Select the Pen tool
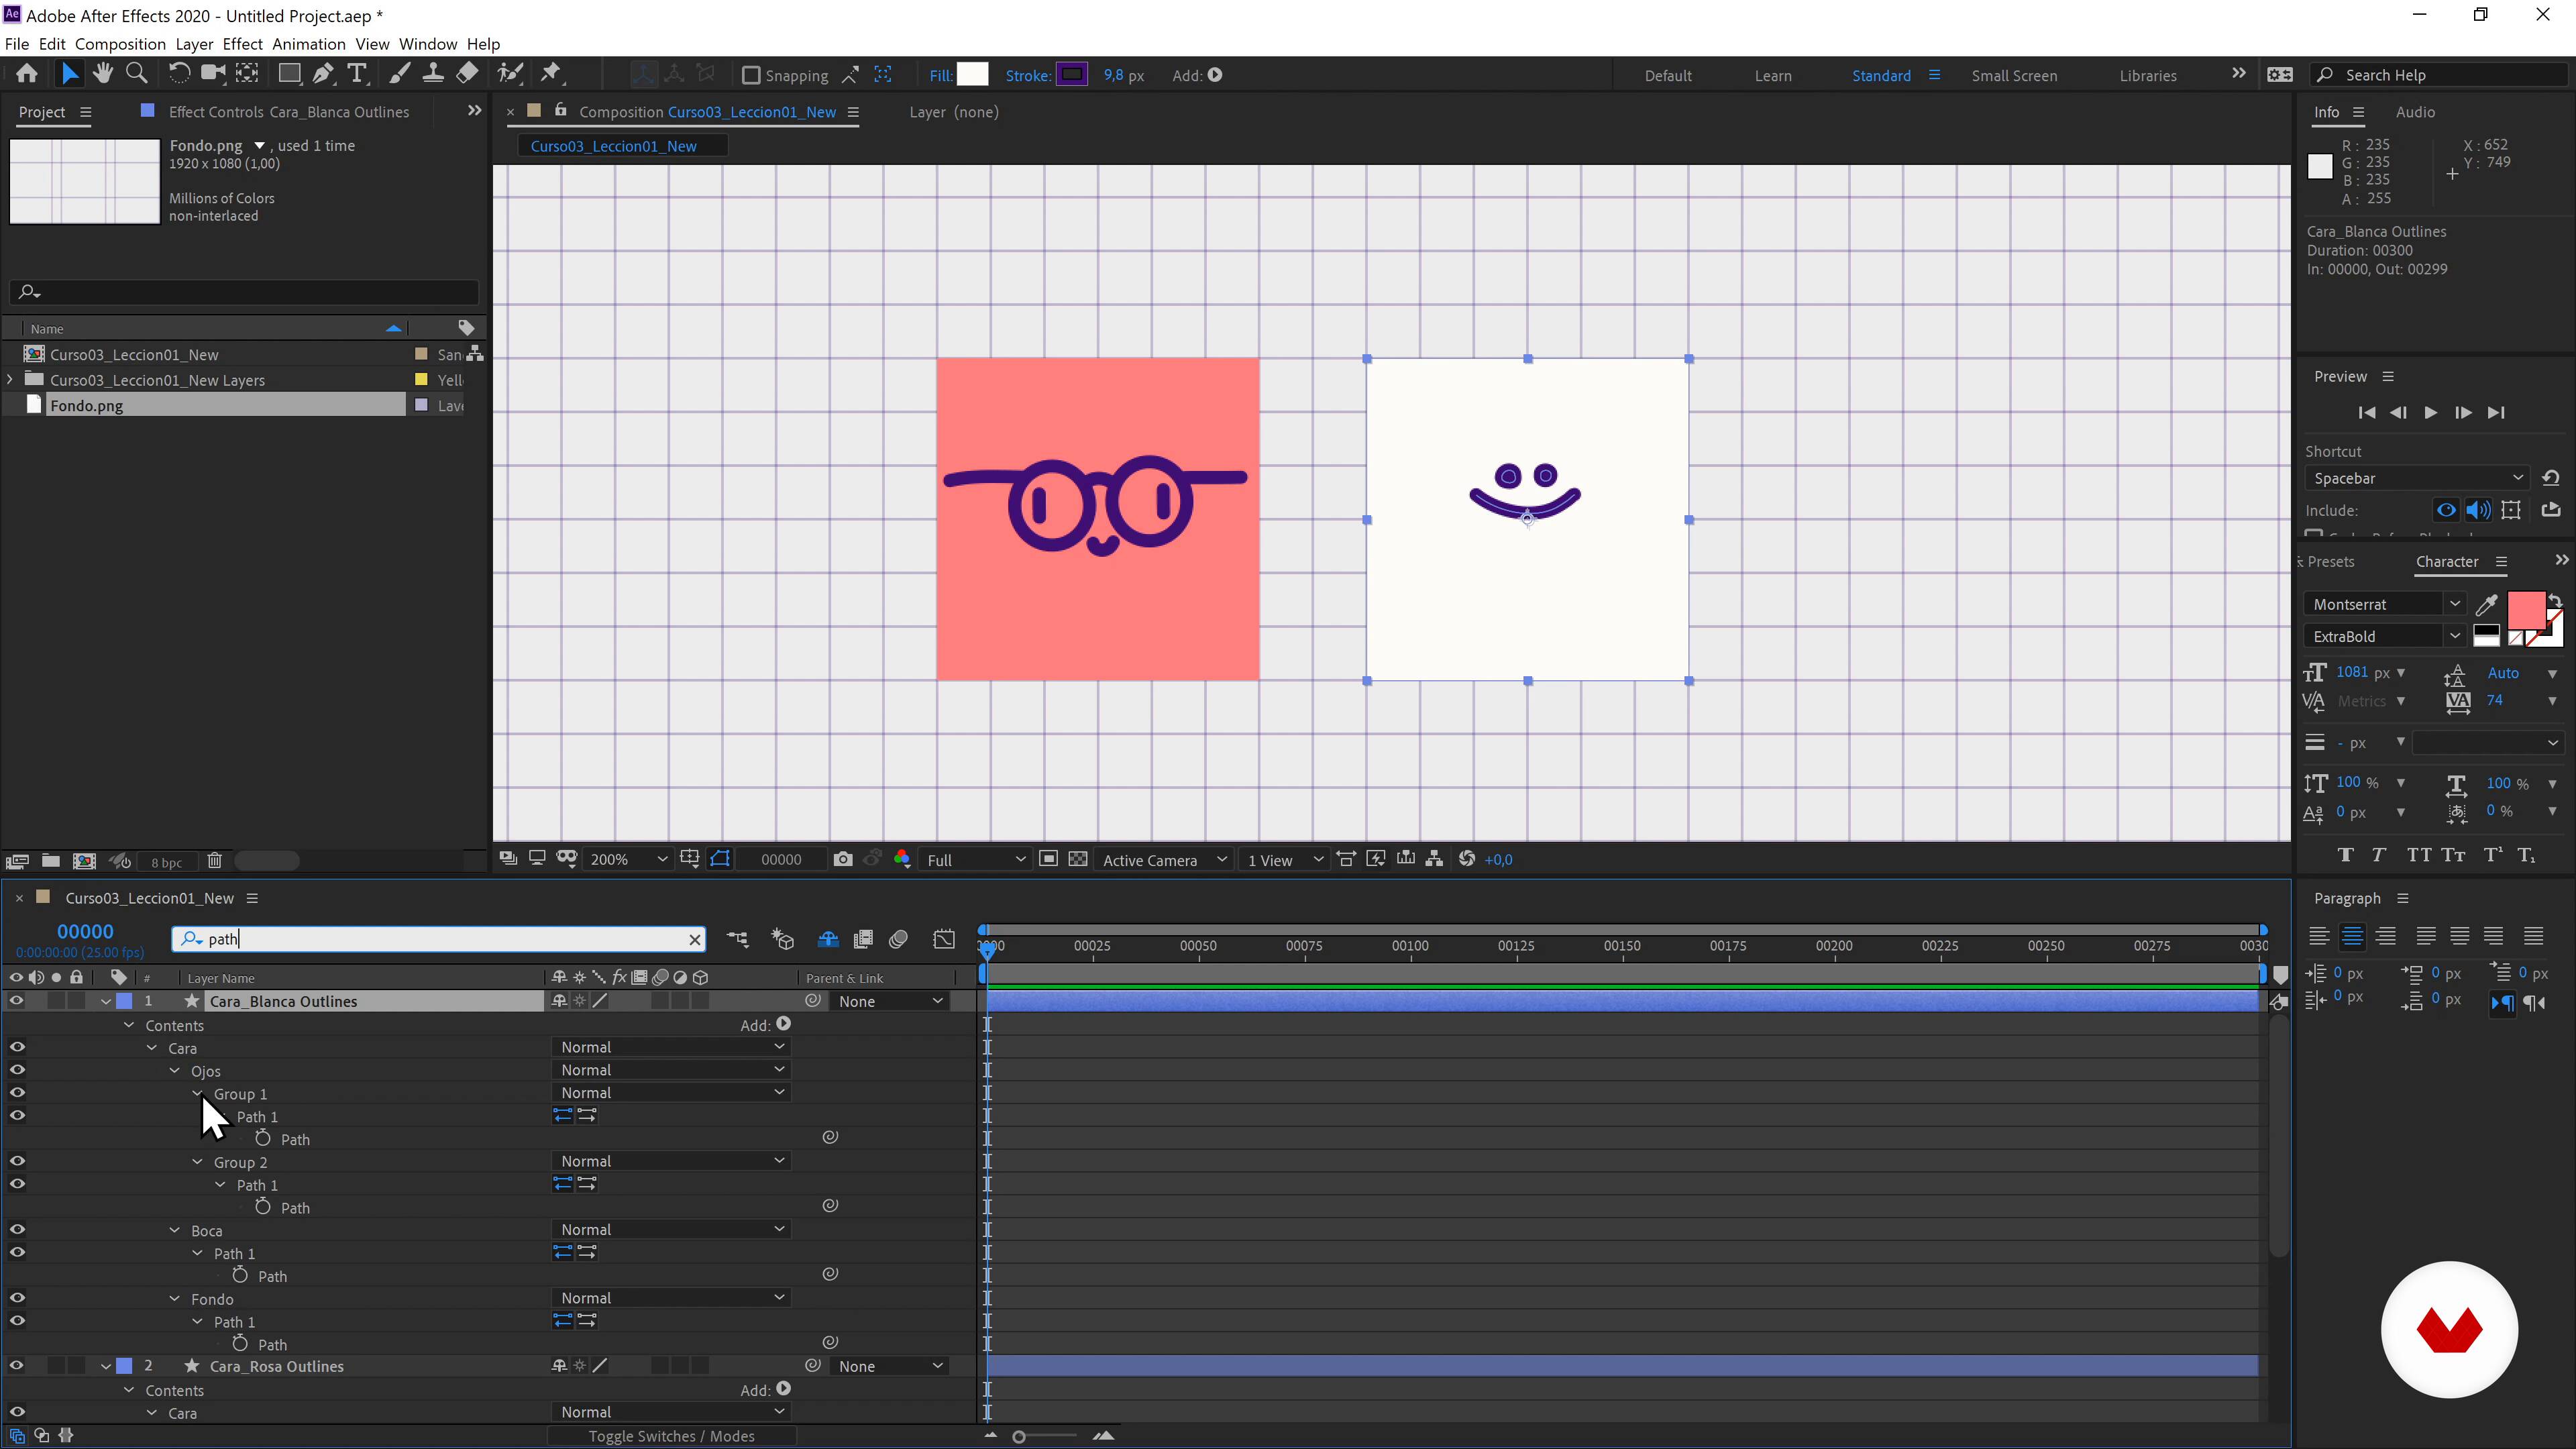This screenshot has height=1449, width=2576. tap(323, 74)
